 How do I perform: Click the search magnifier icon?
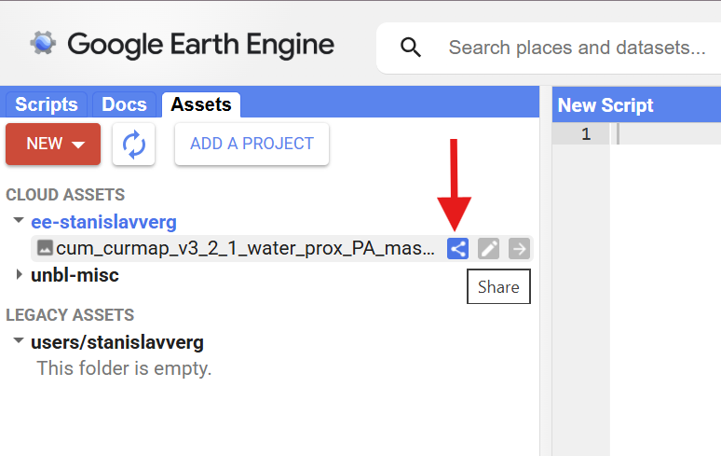point(408,48)
